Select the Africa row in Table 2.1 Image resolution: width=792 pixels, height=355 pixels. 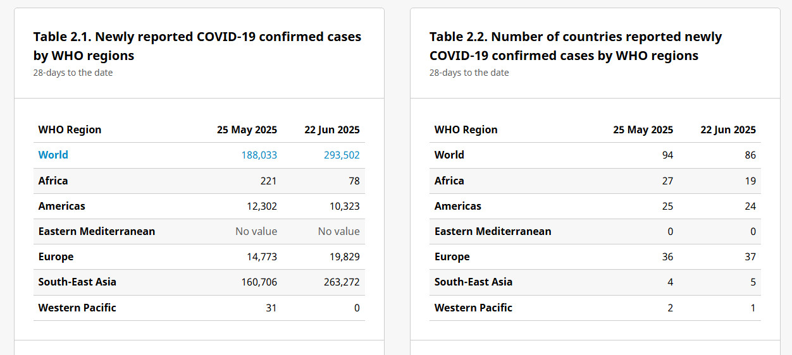click(199, 181)
